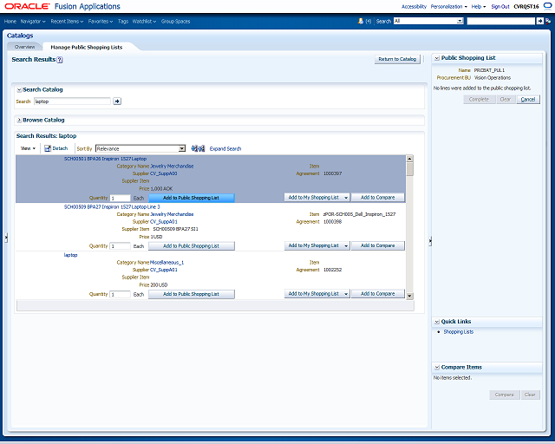Open the laptop item link
Image resolution: width=555 pixels, height=444 pixels.
70,255
